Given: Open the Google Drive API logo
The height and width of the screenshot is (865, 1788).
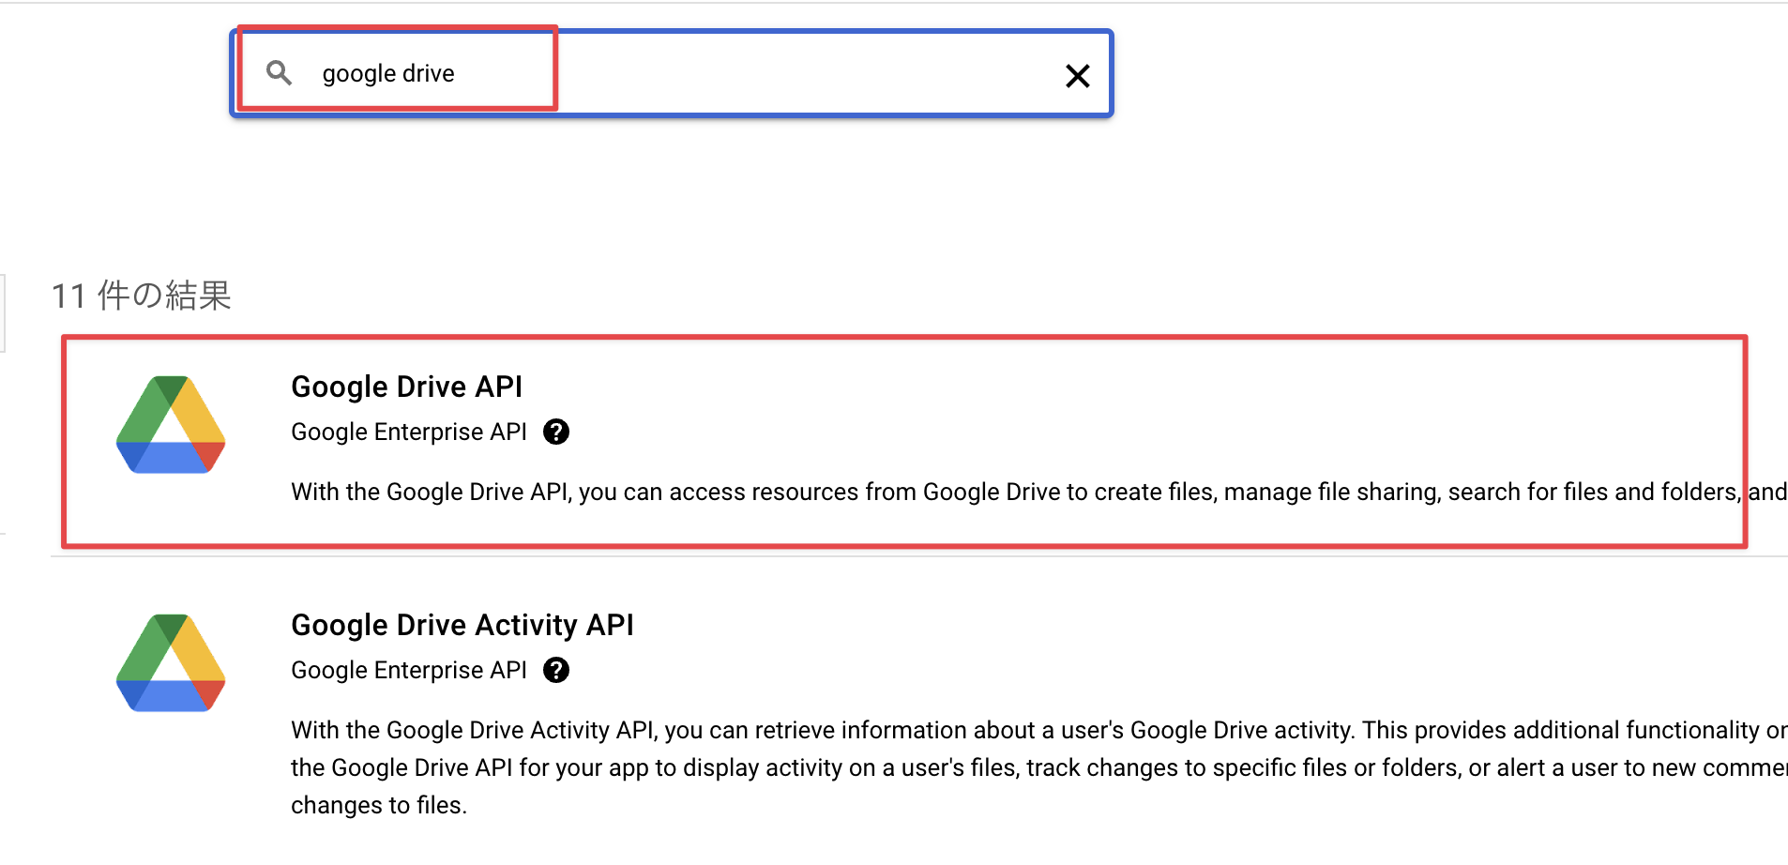Looking at the screenshot, I should tap(171, 425).
